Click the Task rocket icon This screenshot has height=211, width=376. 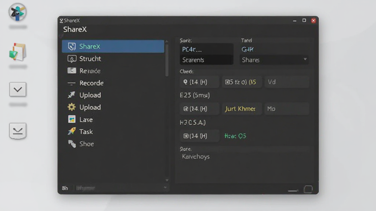click(72, 132)
